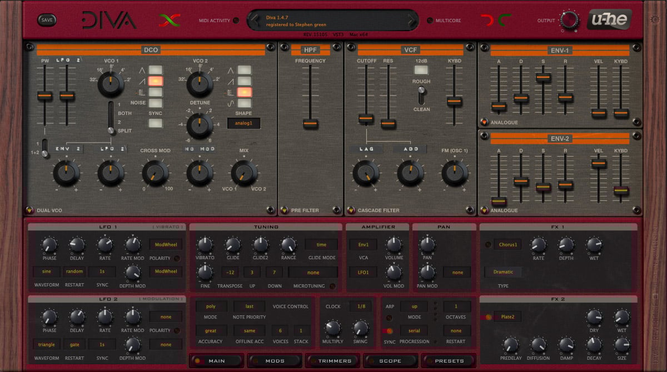Open the PROGRESSION serial dropdown
This screenshot has width=667, height=372.
tap(414, 331)
